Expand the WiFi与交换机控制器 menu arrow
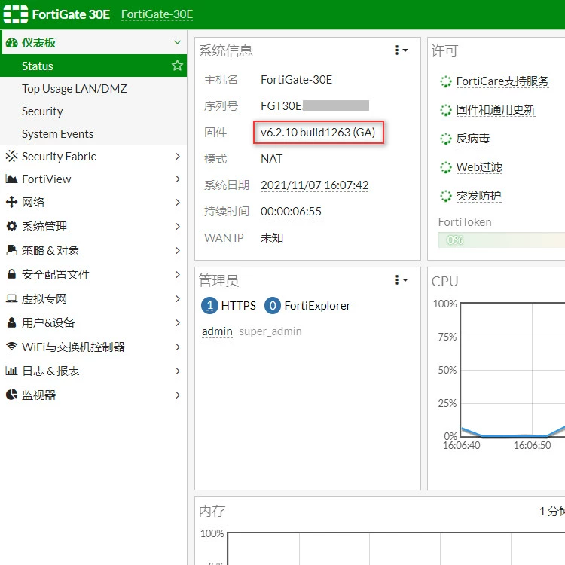This screenshot has width=565, height=565. pos(178,347)
